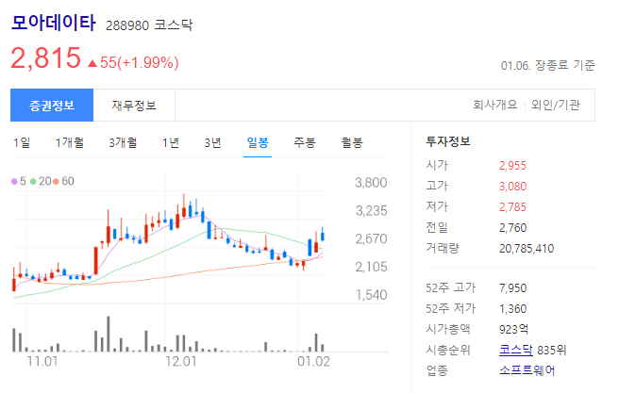Select the 1개월 chart period
The height and width of the screenshot is (393, 619).
coord(70,142)
